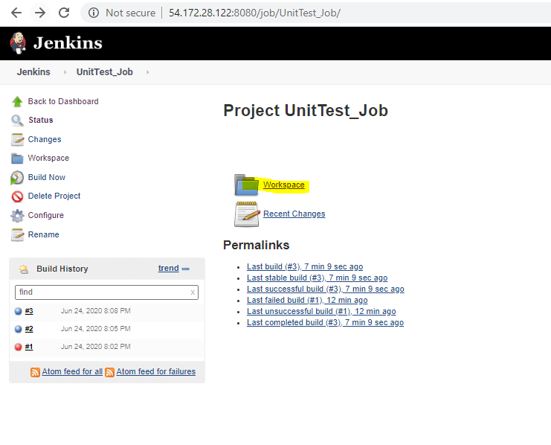Click the Jenkins butler logo icon

click(18, 43)
